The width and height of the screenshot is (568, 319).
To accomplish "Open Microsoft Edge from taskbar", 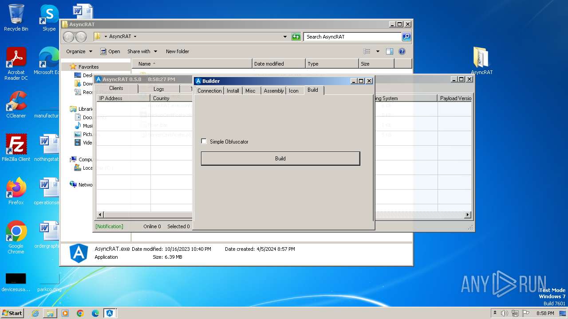I will coord(95,313).
